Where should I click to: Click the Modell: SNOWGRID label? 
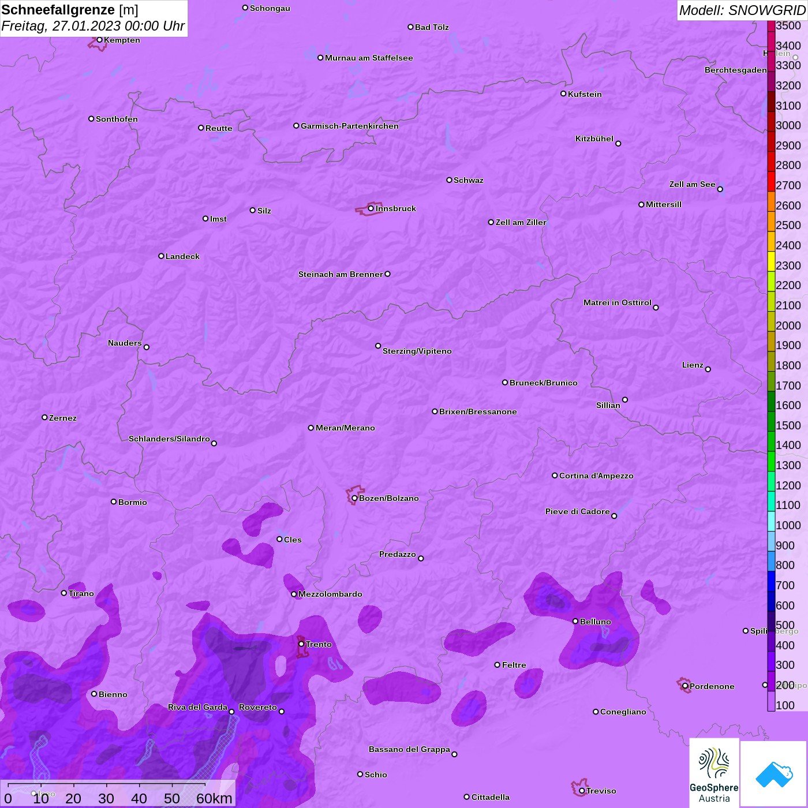click(742, 10)
